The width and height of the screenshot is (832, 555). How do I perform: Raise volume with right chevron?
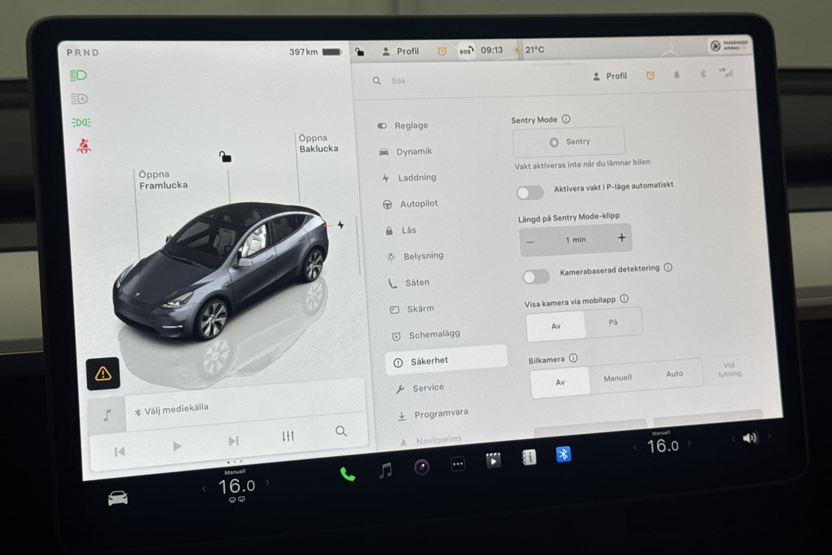pyautogui.click(x=770, y=436)
